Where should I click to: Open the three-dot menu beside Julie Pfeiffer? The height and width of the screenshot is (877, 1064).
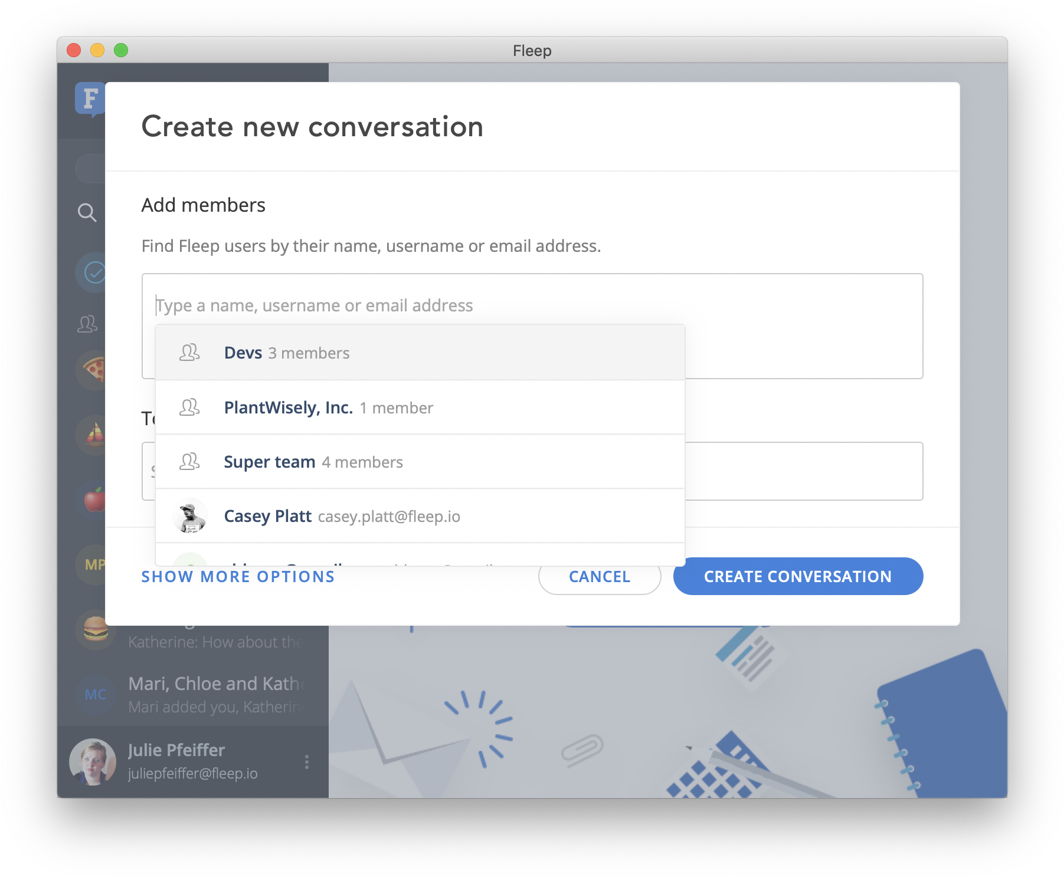click(x=307, y=762)
